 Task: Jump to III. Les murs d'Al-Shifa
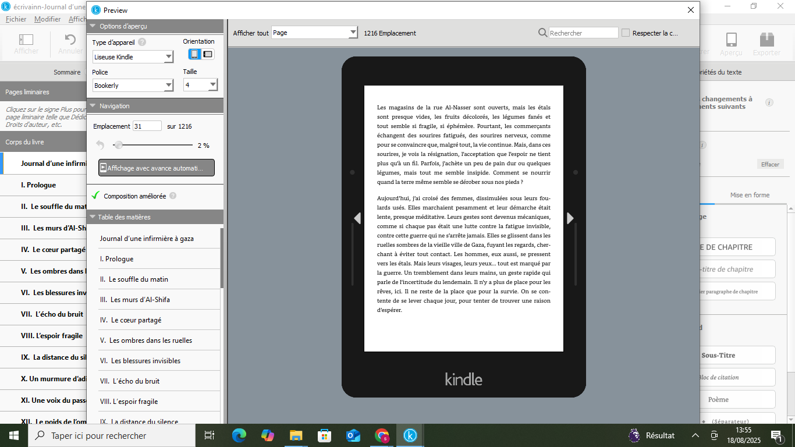[x=135, y=300]
